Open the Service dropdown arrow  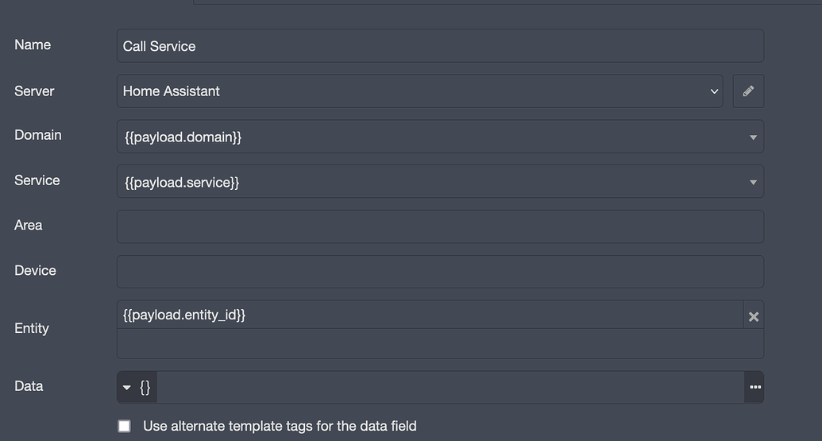[x=753, y=183]
